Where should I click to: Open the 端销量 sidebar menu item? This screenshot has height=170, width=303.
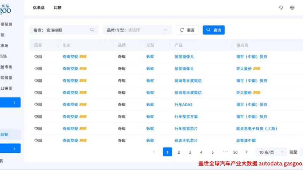6,77
